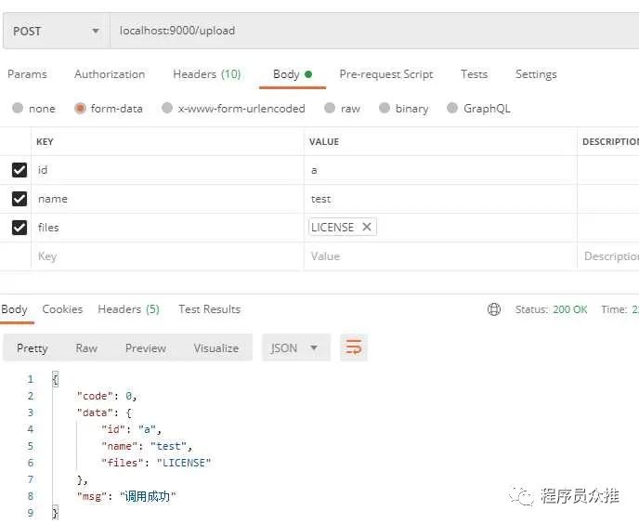Image resolution: width=639 pixels, height=524 pixels.
Task: Open the Test Results tab
Action: (x=210, y=309)
